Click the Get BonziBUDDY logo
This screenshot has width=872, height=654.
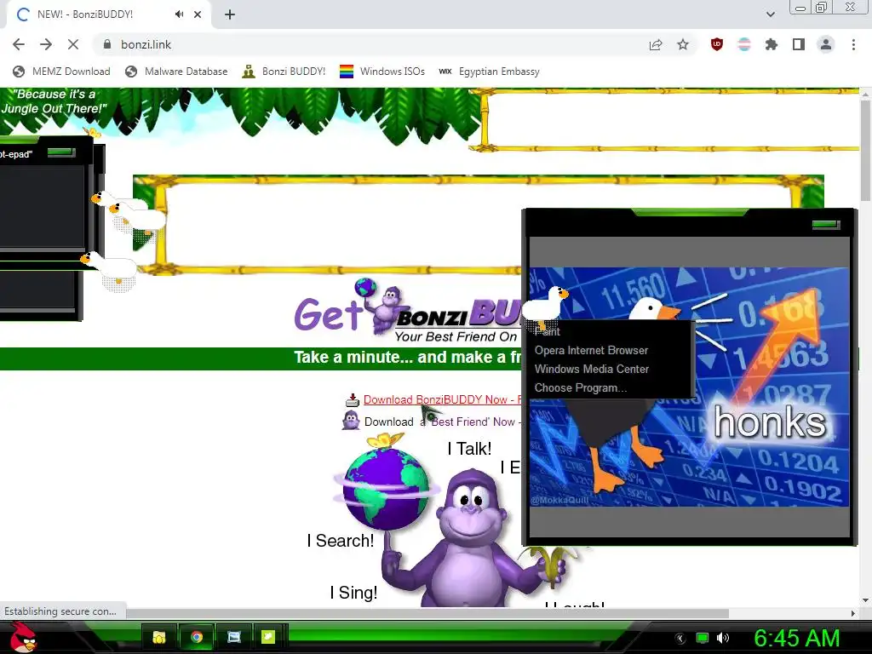point(407,312)
